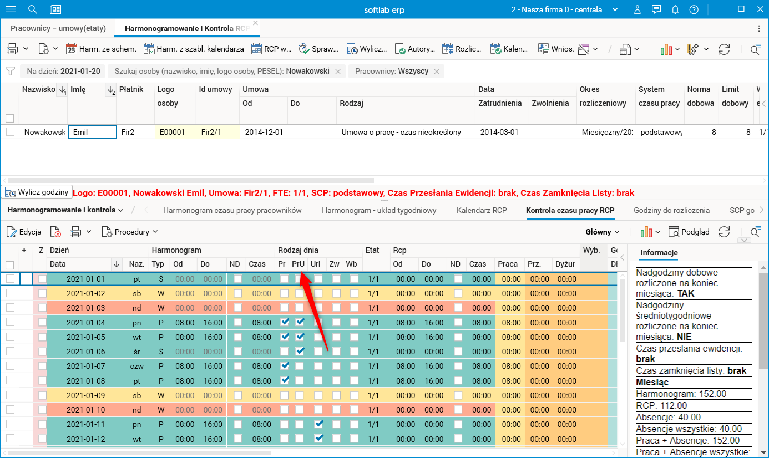The image size is (769, 458).
Task: Expand the company selector dropdown
Action: click(615, 9)
